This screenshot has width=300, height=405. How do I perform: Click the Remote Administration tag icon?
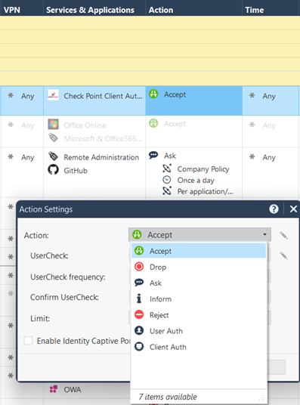(x=53, y=156)
